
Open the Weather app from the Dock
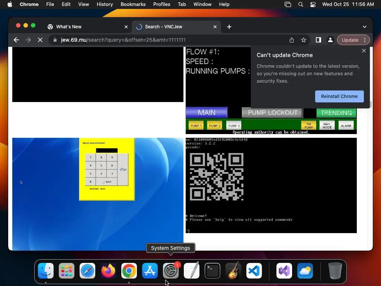click(x=305, y=271)
